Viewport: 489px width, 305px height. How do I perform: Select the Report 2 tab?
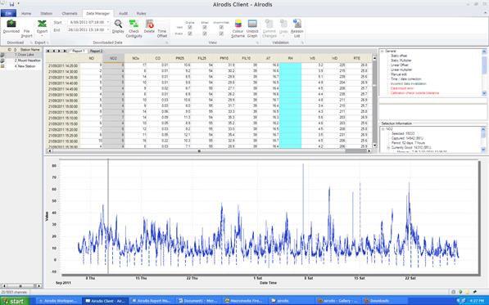coord(97,51)
